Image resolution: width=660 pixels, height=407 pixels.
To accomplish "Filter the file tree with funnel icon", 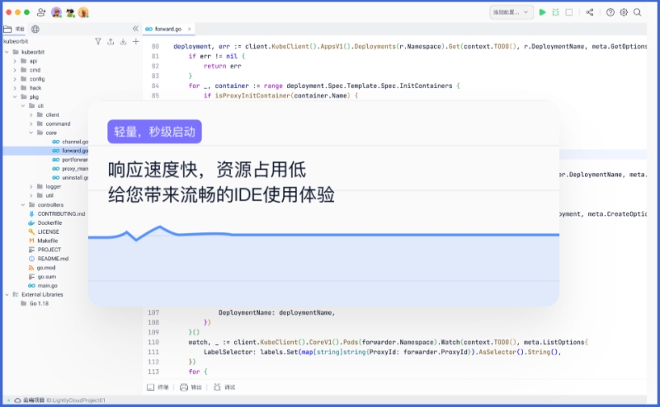I will 98,40.
